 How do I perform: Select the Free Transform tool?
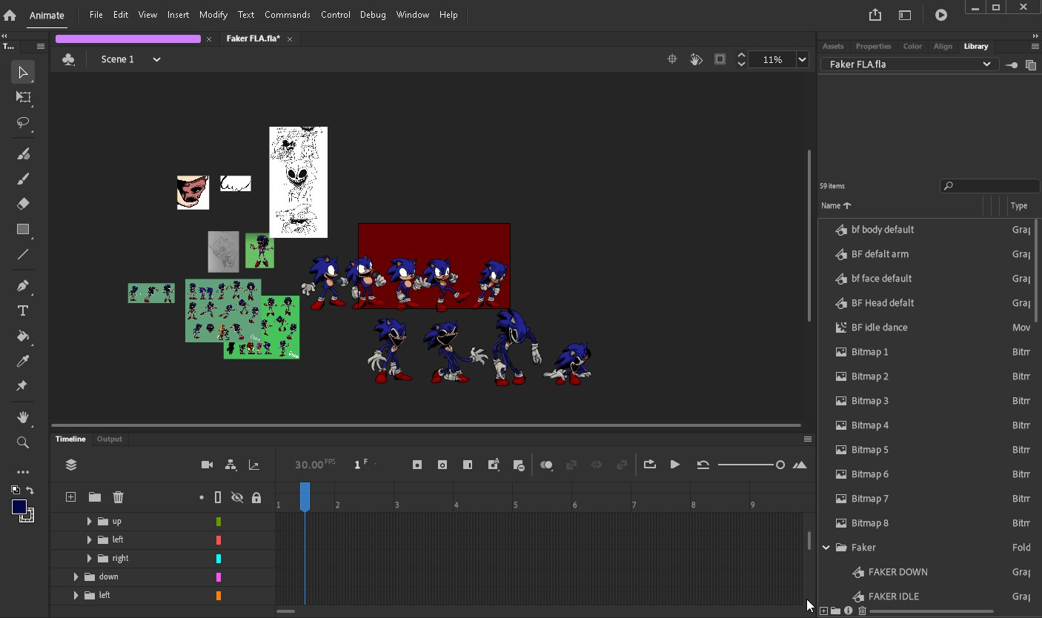point(23,97)
